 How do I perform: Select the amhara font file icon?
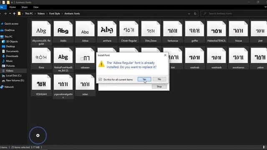point(107,29)
